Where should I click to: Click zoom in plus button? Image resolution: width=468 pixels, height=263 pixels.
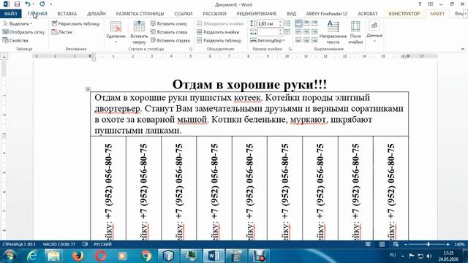point(448,244)
